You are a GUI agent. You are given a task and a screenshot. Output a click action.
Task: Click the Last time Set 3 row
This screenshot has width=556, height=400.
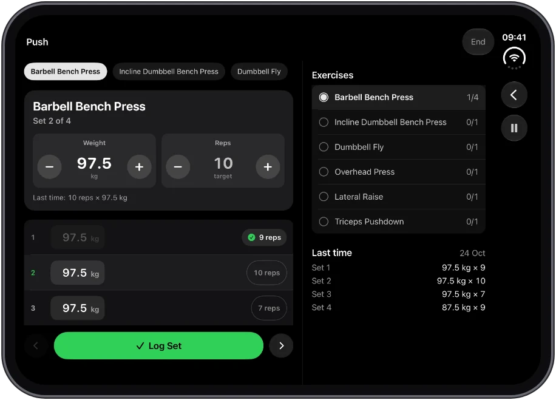[399, 294]
